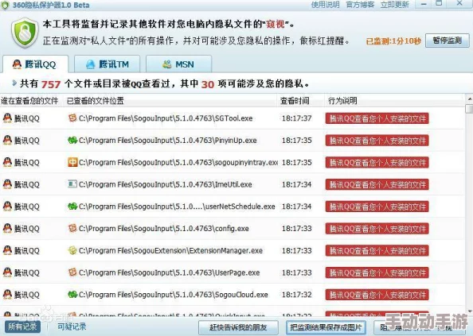This screenshot has height=336, width=473.
Task: Select path ending in SGTool.exe
Action: click(x=166, y=118)
